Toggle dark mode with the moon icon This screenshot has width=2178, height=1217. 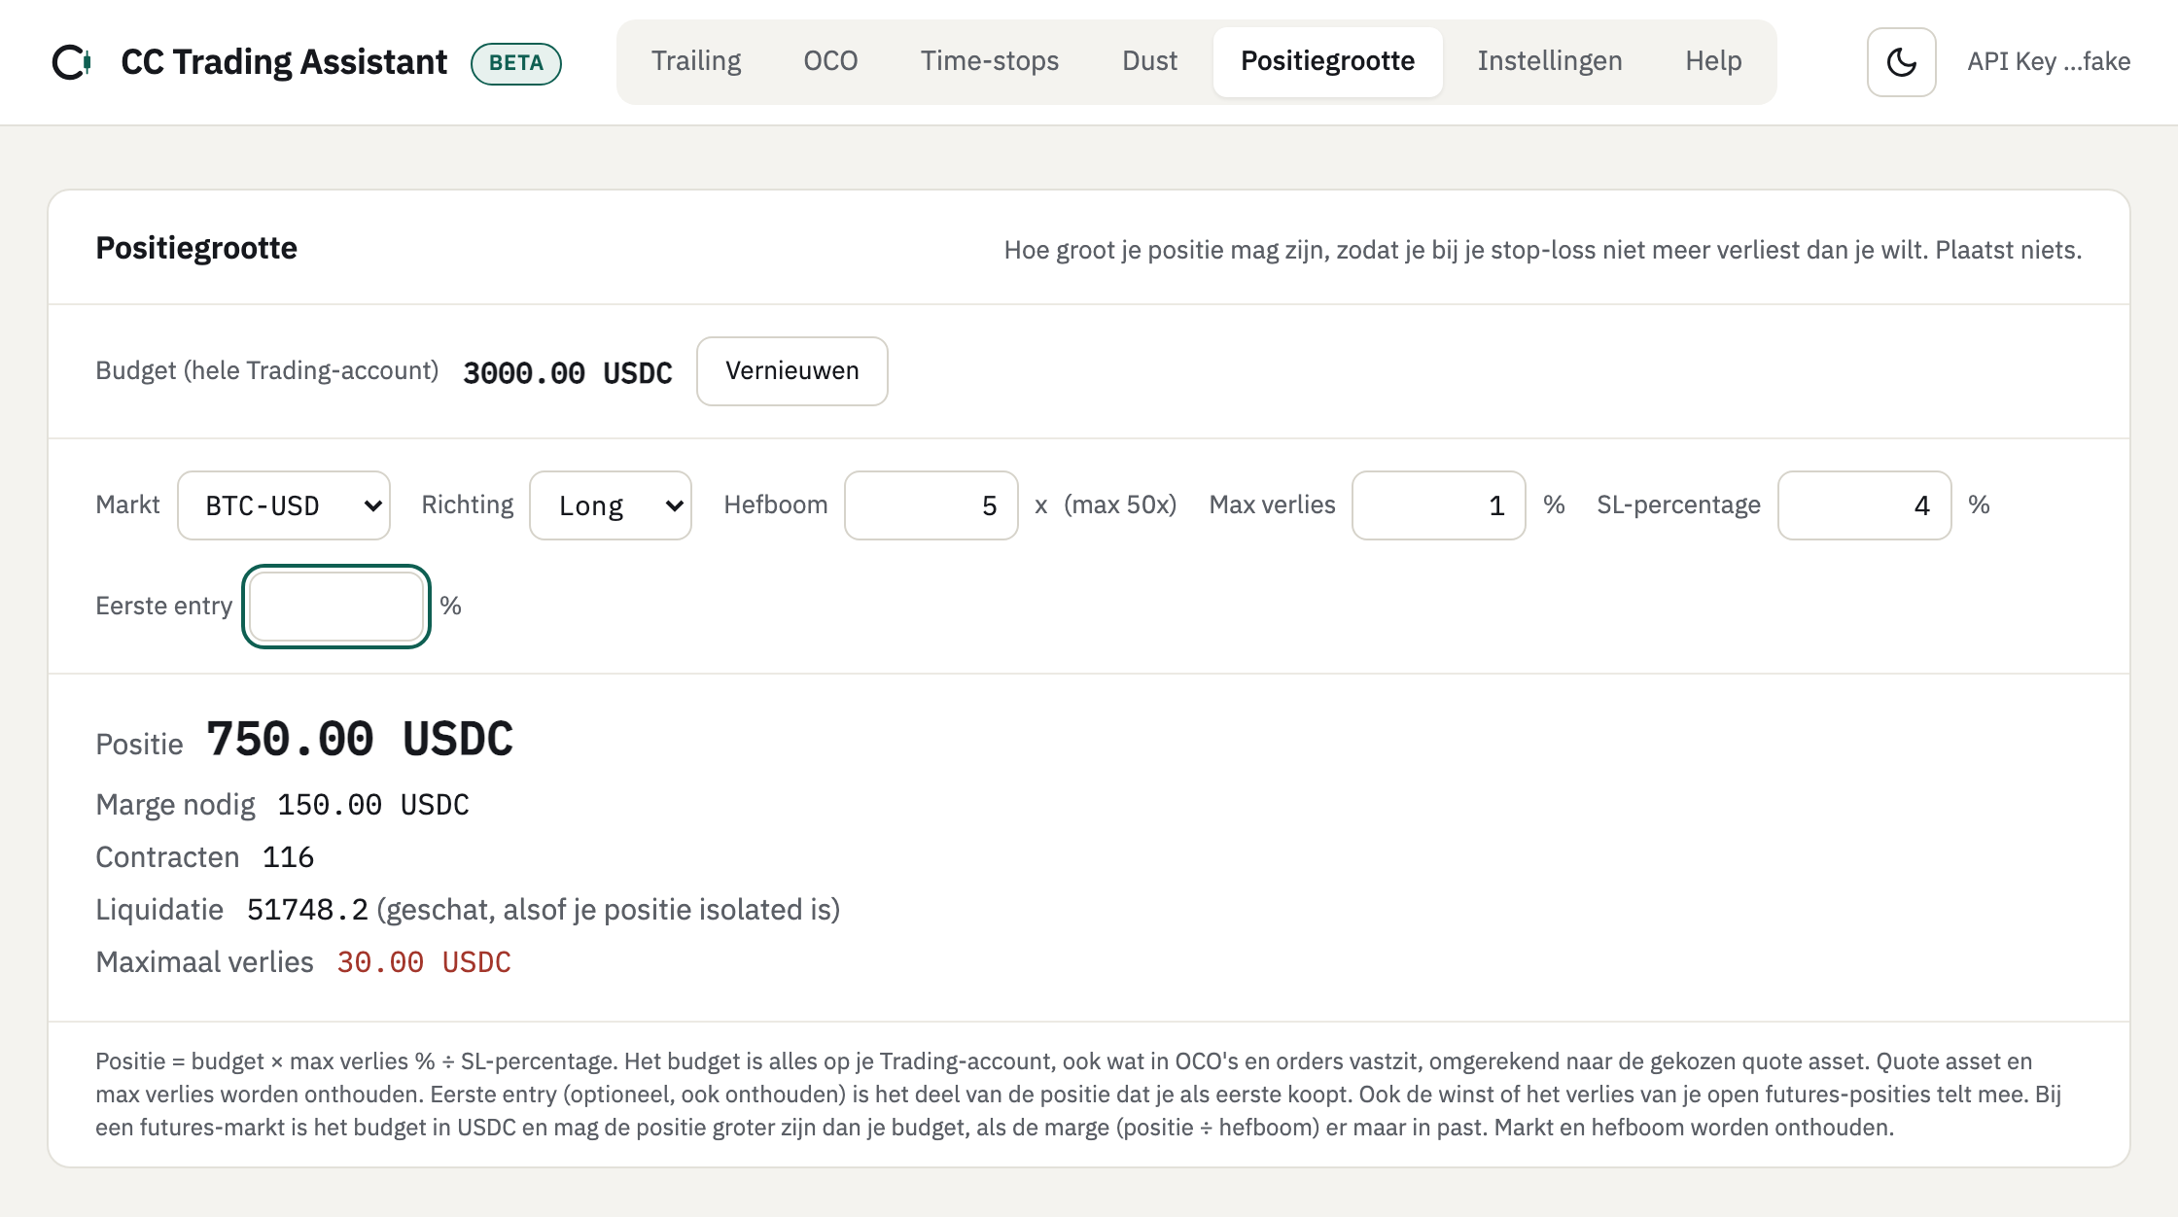click(x=1901, y=62)
